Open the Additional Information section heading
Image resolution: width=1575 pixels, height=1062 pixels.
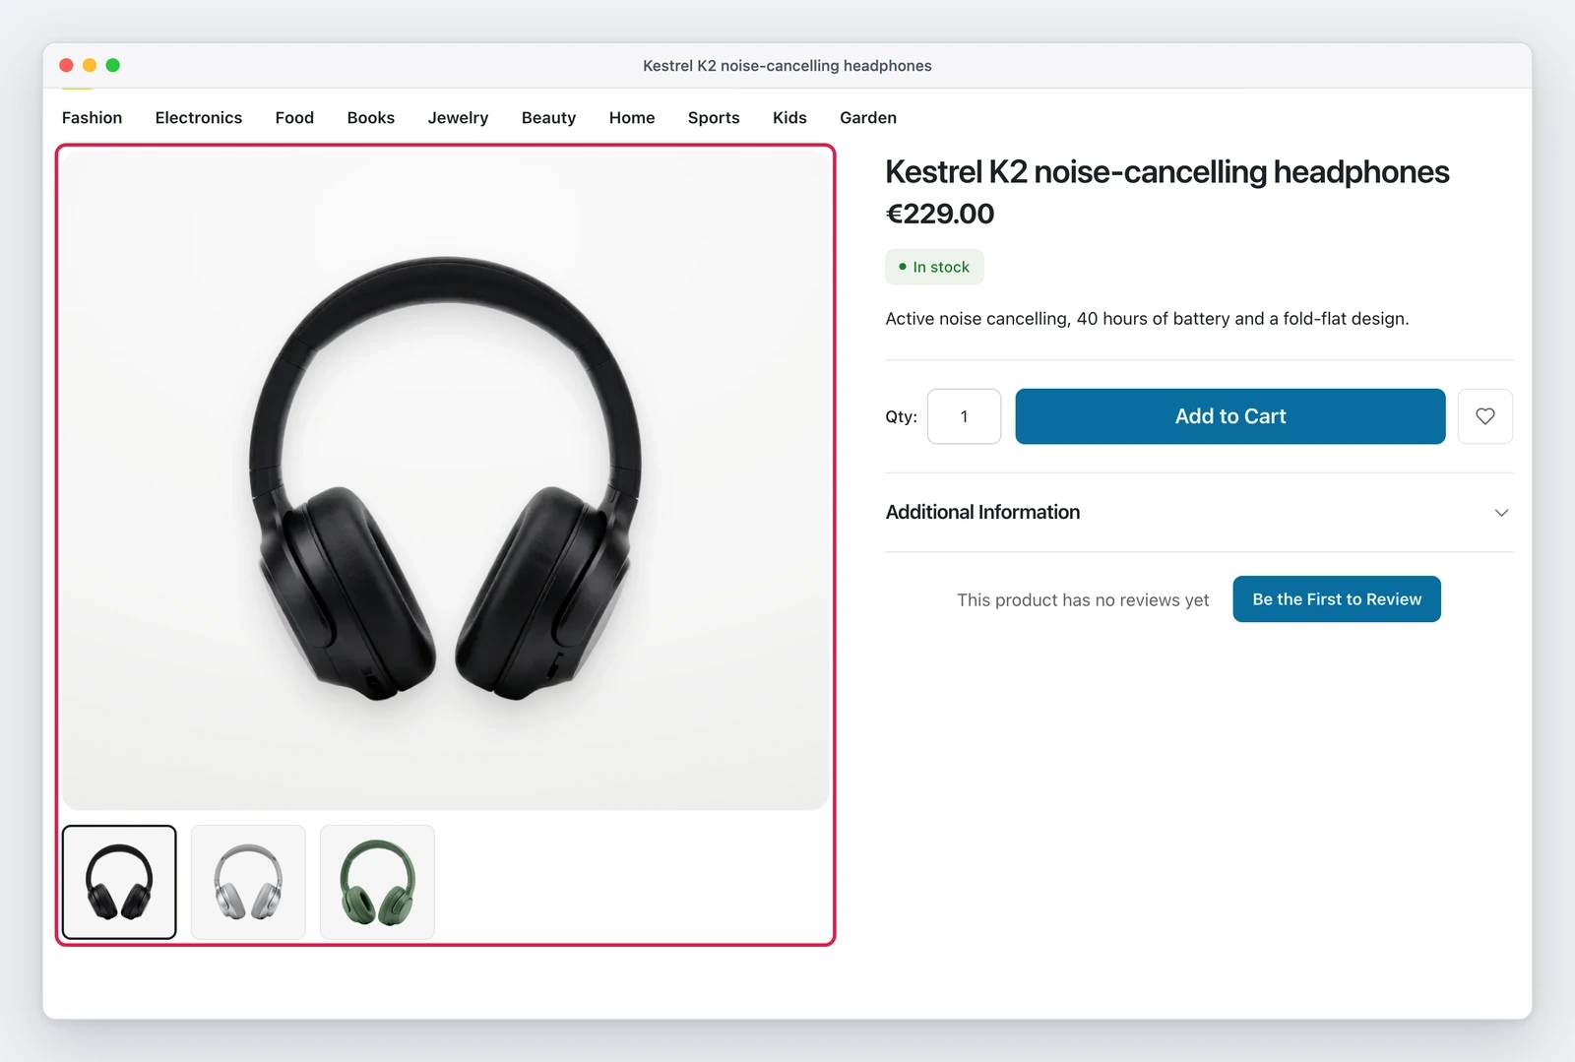982,512
